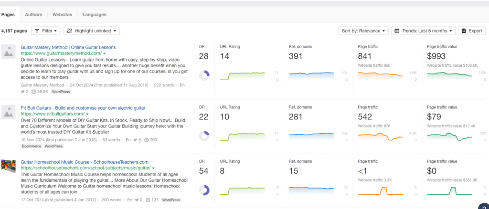The height and width of the screenshot is (209, 489).
Task: Click the Twitter icon in Guitar Mastery result
Action: pos(23,92)
